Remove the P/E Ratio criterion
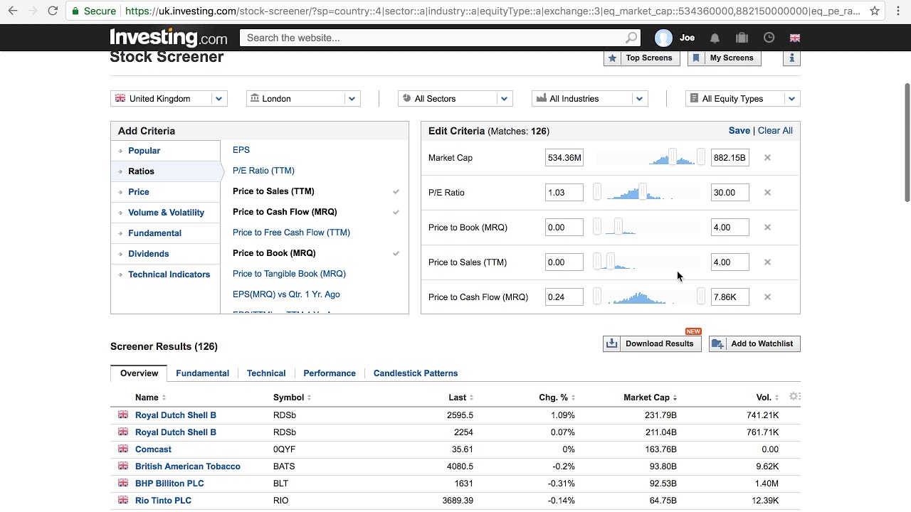This screenshot has height=512, width=911. click(x=767, y=193)
